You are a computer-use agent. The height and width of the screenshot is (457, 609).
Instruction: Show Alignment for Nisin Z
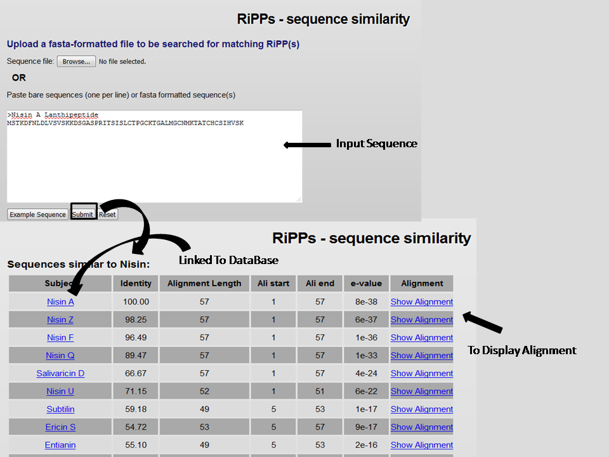coord(421,319)
